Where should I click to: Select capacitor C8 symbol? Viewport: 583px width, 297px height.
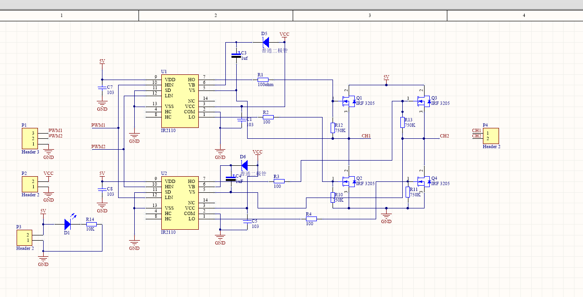tap(102, 189)
